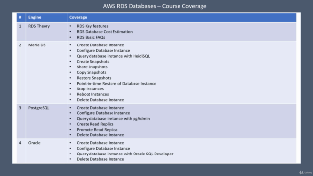Click 'Configure Database Instance' under Maria DB
The image size is (313, 176).
click(x=103, y=51)
